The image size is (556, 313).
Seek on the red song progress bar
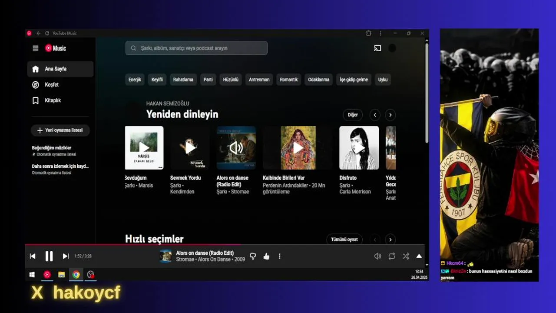click(224, 245)
